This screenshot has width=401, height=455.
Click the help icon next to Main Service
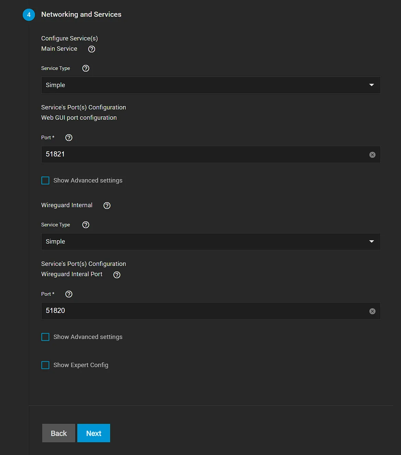(92, 49)
